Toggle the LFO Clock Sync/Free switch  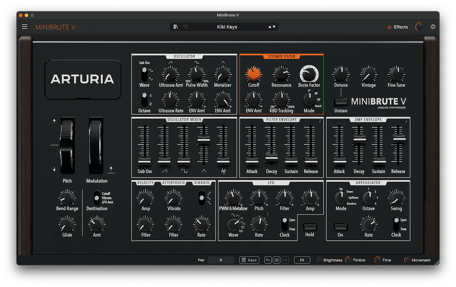pos(285,224)
